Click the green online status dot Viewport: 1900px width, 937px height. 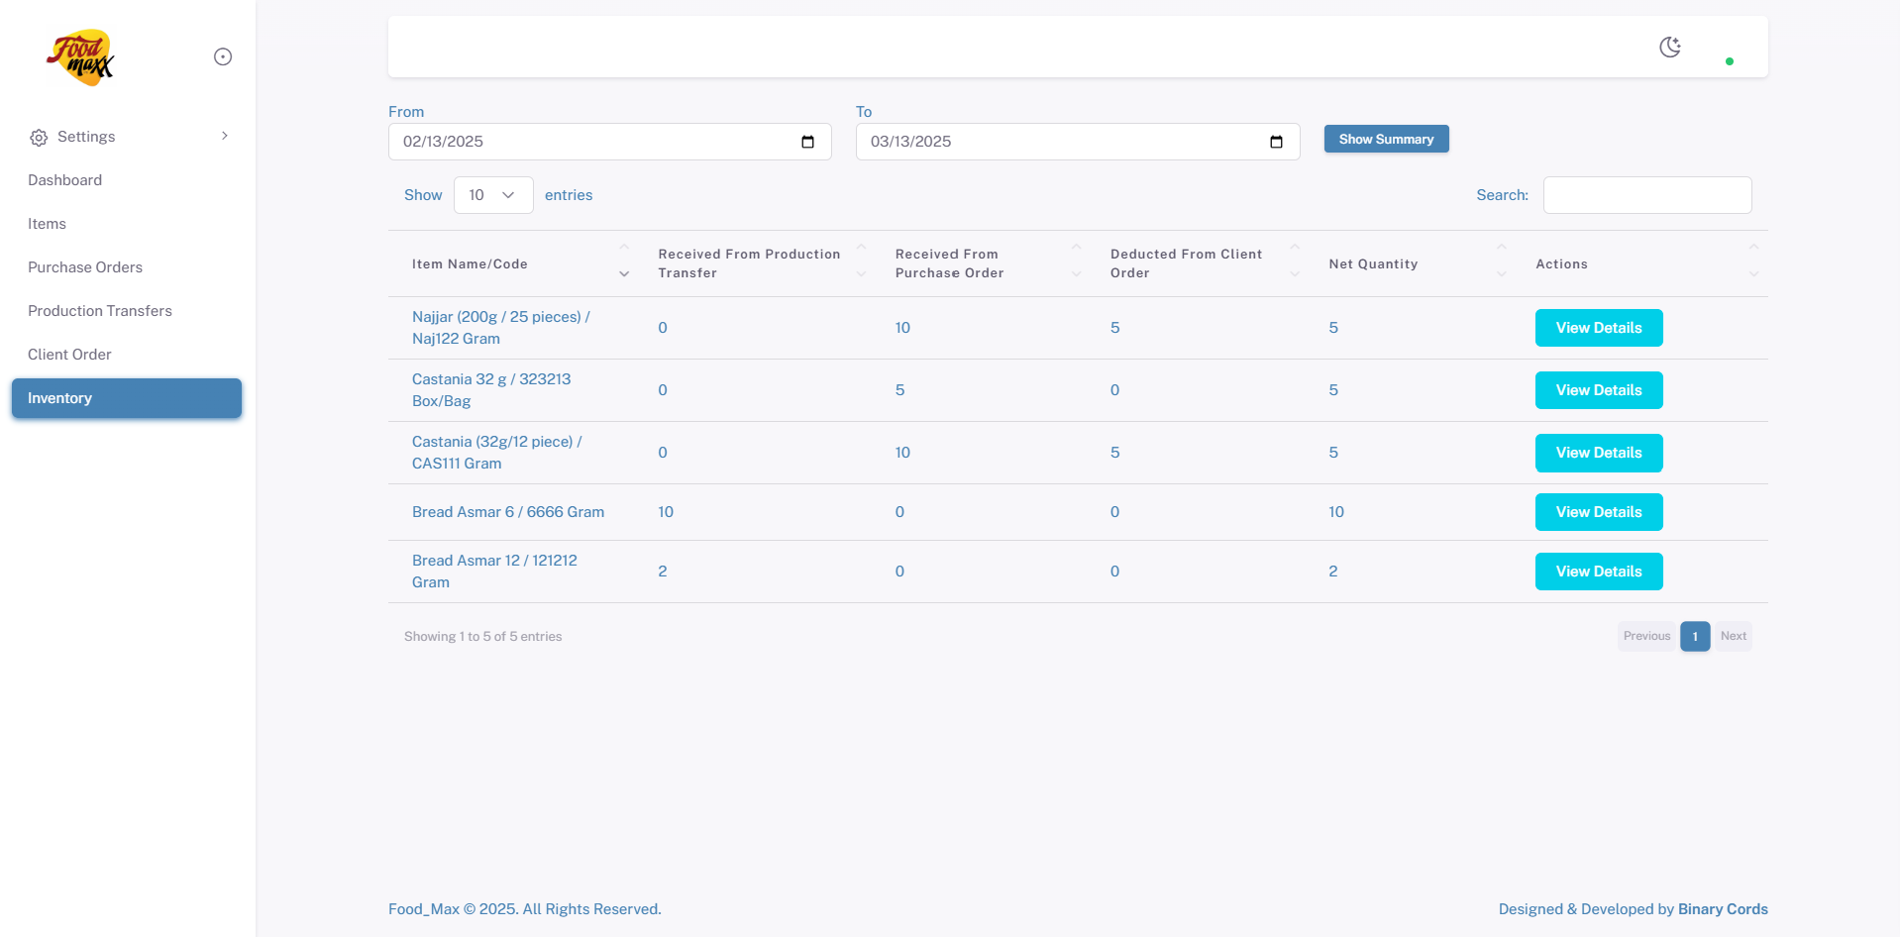pos(1730,61)
